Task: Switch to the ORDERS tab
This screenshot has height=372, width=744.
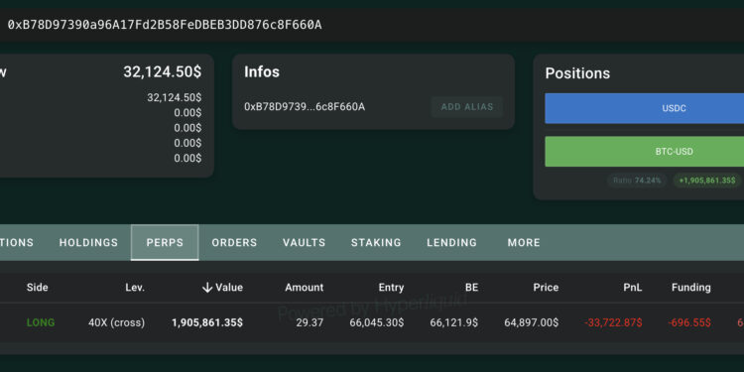Action: 234,242
